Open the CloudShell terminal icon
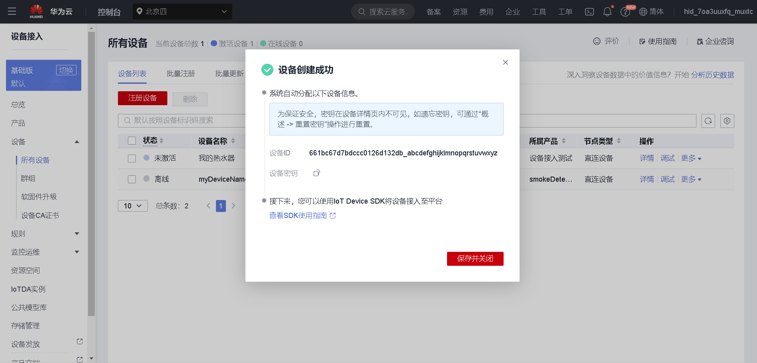Image resolution: width=757 pixels, height=363 pixels. pos(589,12)
